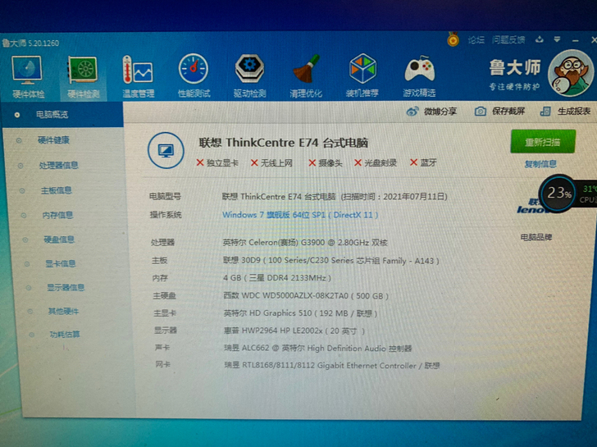Click 复制信息 copy info link
597x447 pixels.
(540, 164)
